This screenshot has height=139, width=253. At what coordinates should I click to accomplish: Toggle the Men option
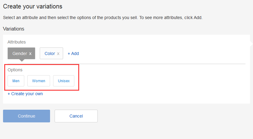pyautogui.click(x=16, y=81)
